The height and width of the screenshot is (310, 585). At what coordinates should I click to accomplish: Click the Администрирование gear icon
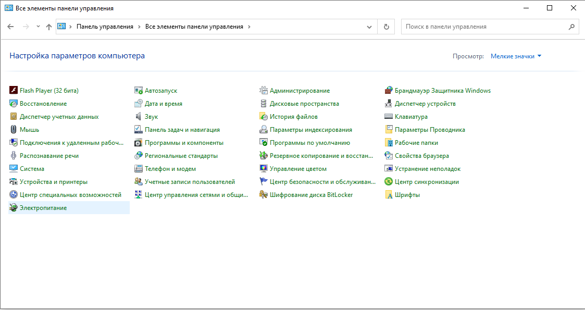pos(264,91)
